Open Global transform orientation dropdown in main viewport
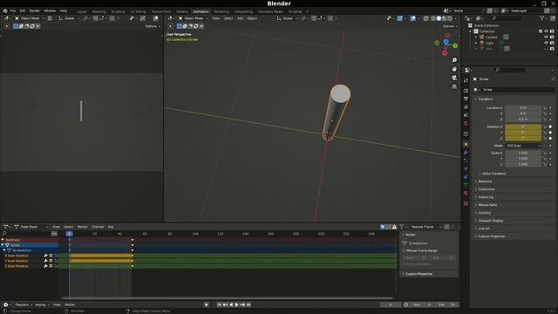The width and height of the screenshot is (558, 314). click(x=287, y=18)
